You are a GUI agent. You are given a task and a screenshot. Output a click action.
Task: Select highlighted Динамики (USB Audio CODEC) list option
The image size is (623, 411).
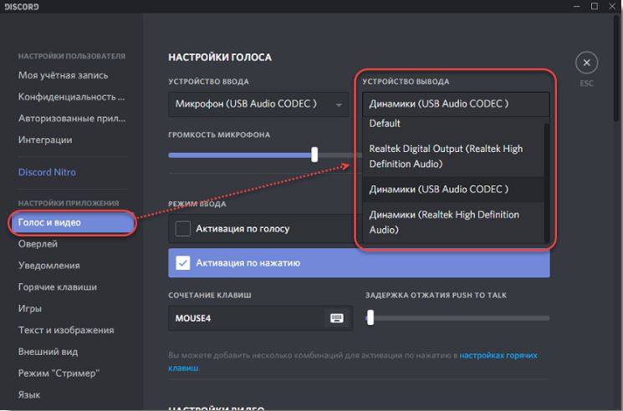click(453, 190)
